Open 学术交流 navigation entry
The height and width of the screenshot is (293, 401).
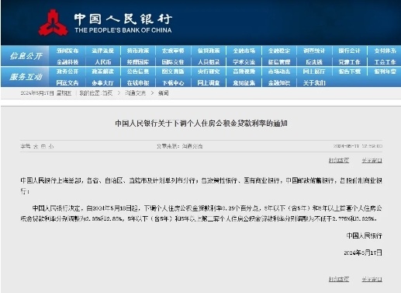(244, 62)
